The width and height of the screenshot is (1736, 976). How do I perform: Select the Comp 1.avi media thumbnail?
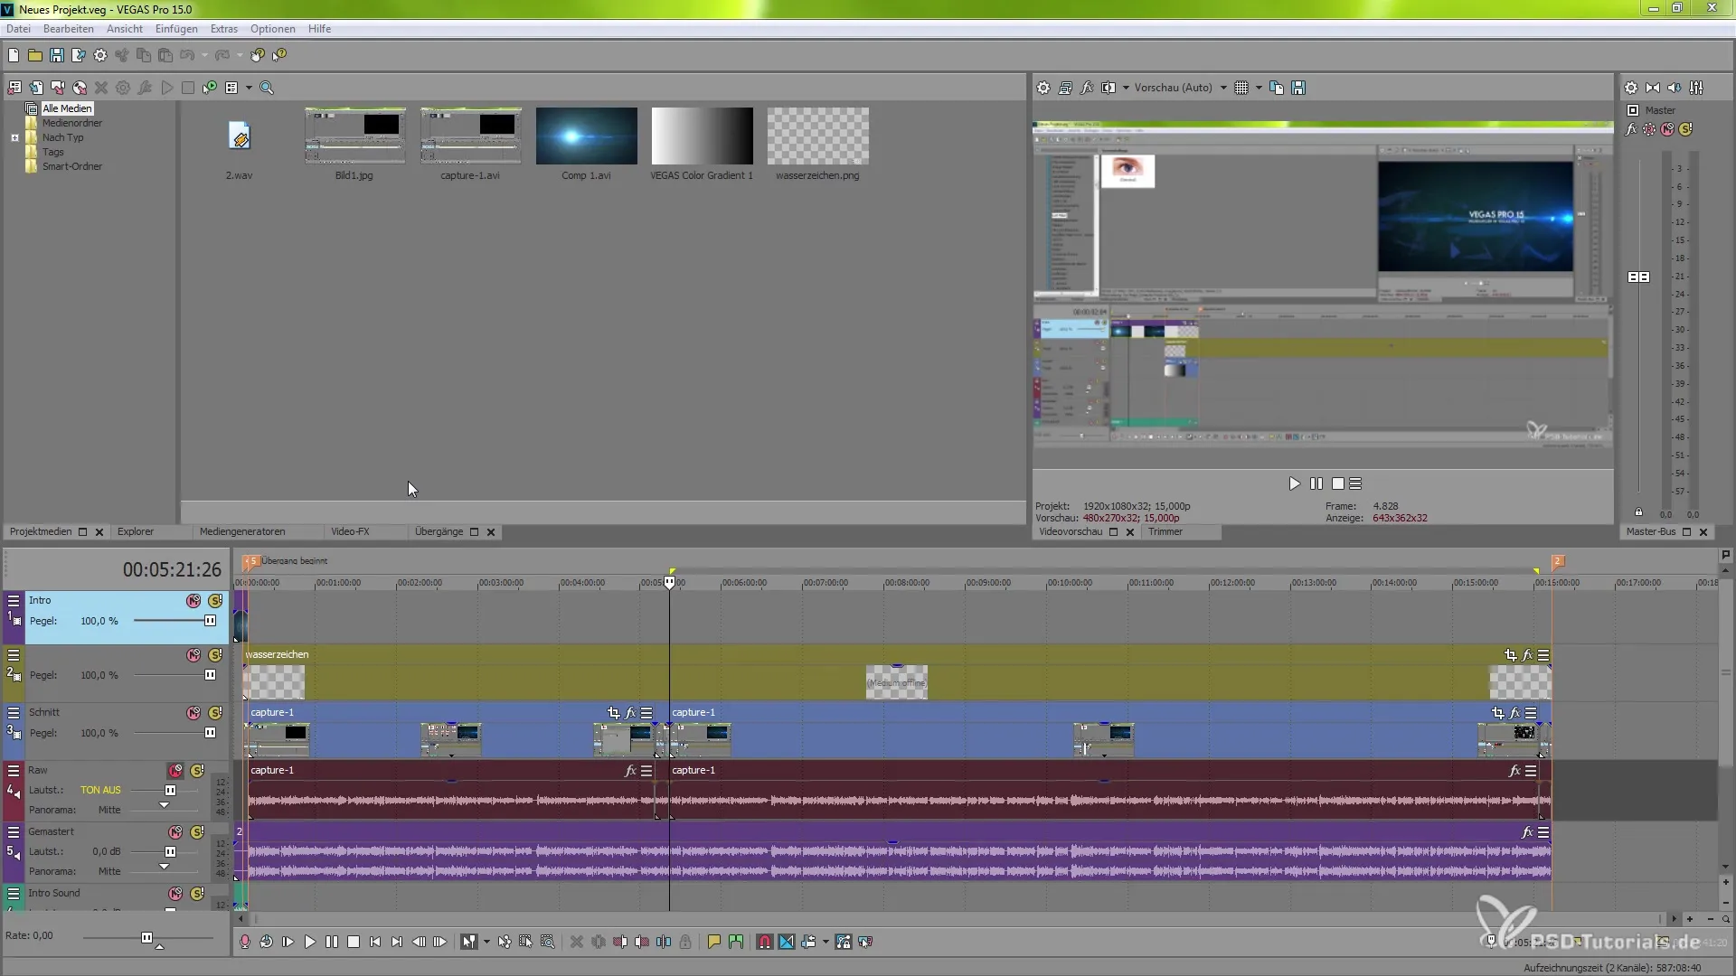click(586, 136)
